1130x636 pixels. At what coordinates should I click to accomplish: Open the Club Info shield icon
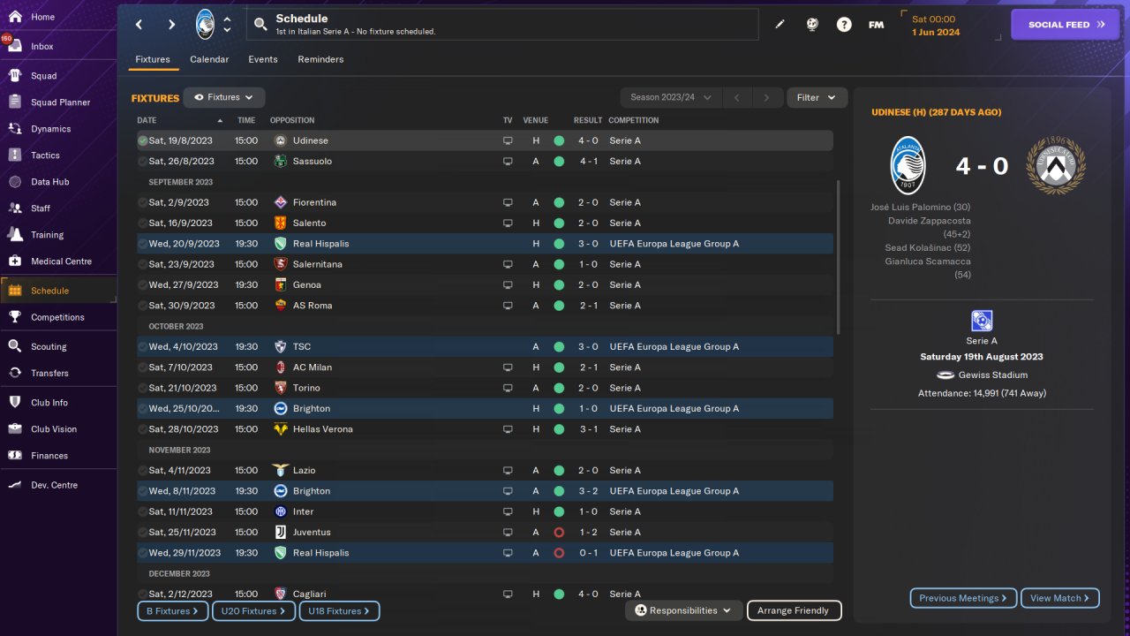coord(15,403)
